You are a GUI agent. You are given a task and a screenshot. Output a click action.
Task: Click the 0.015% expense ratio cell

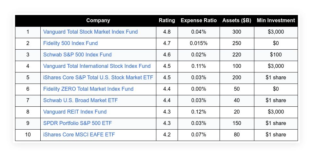[x=199, y=43]
